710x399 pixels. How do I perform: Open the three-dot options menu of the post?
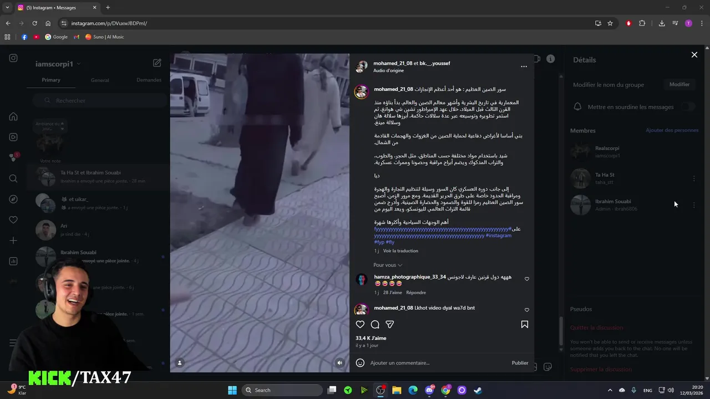(x=524, y=66)
